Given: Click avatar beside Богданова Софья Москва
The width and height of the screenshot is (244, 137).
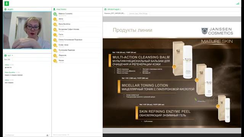Looking at the screenshot, I should coord(55,30).
